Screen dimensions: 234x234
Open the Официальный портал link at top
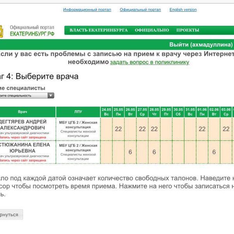pyautogui.click(x=140, y=9)
